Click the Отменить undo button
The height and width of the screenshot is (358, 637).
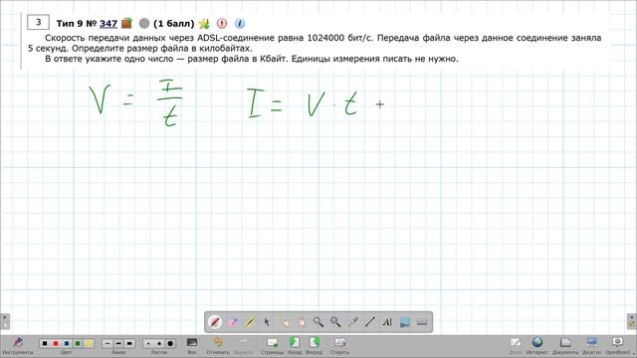click(x=218, y=346)
